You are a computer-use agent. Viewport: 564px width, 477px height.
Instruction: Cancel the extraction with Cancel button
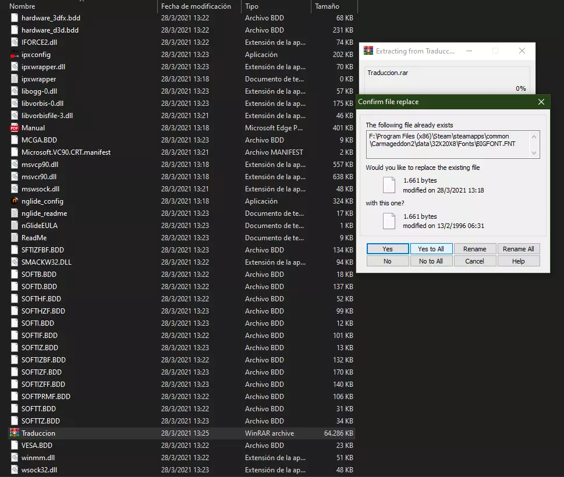474,261
